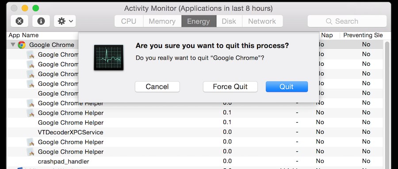The image size is (398, 169).
Task: Click the Force Quit button
Action: 230,86
